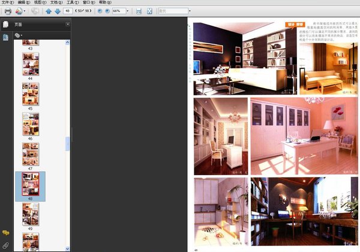Click the fit one full page icon
The width and height of the screenshot is (360, 252).
pyautogui.click(x=149, y=11)
